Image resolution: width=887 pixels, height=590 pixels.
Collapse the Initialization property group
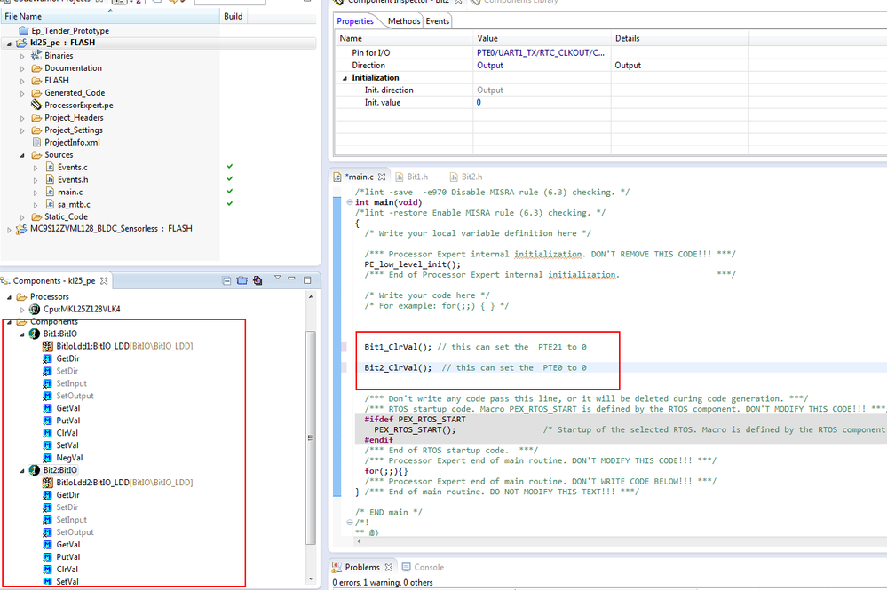pyautogui.click(x=345, y=79)
